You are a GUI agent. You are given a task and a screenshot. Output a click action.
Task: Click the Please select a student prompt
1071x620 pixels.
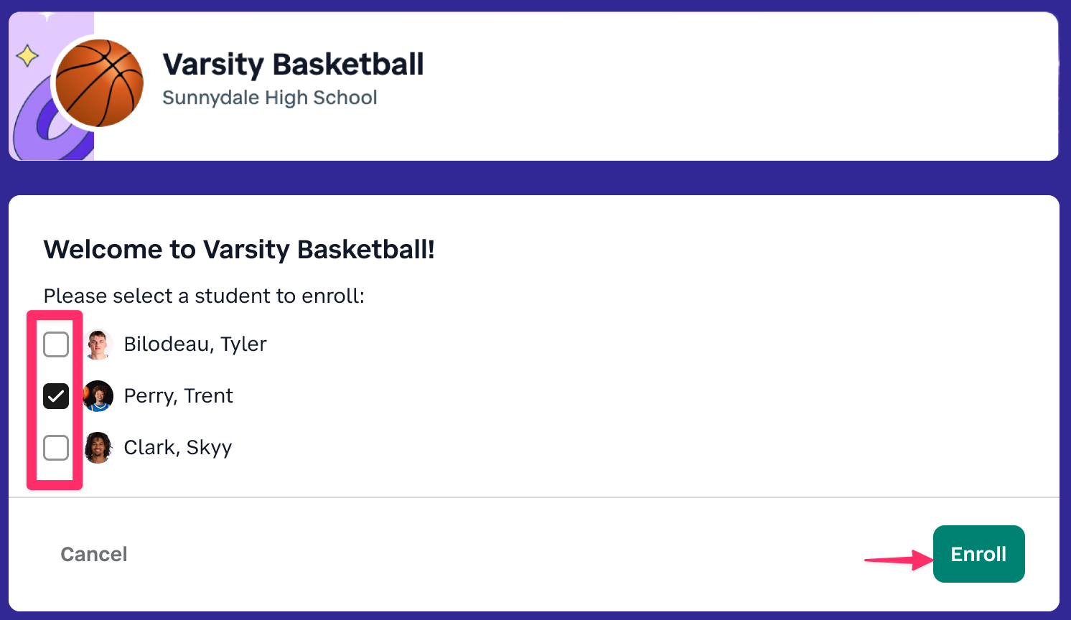point(204,296)
